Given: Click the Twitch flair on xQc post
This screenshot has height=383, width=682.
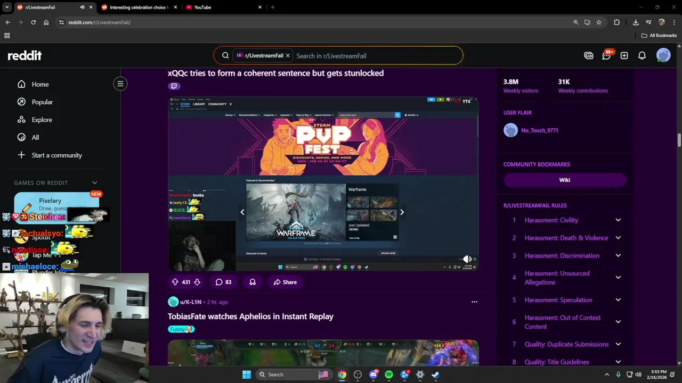Looking at the screenshot, I should point(174,86).
